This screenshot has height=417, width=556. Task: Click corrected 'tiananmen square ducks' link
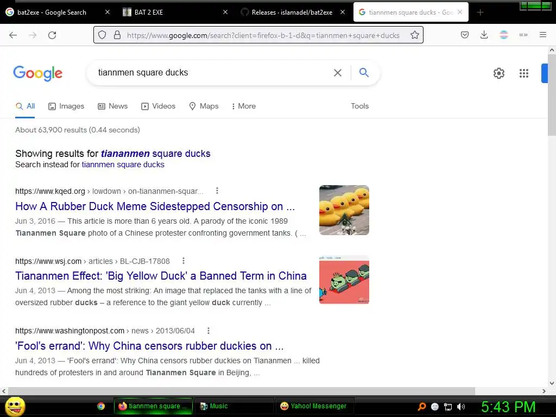click(155, 154)
